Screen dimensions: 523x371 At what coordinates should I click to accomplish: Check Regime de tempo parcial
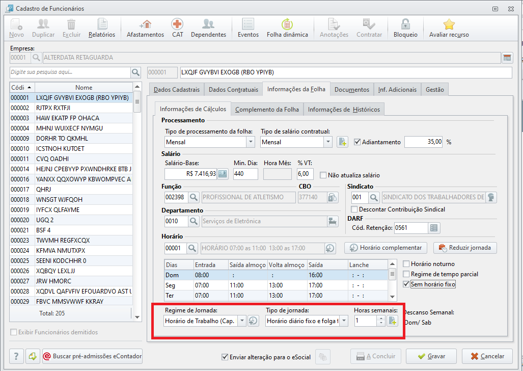click(406, 274)
